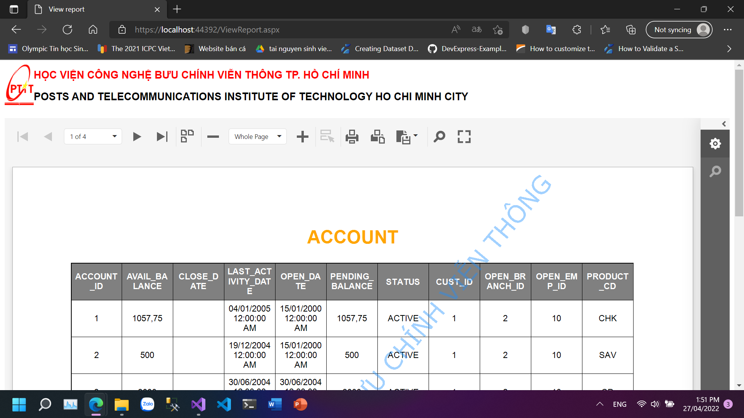Click the Not syncing profile button

tap(679, 30)
